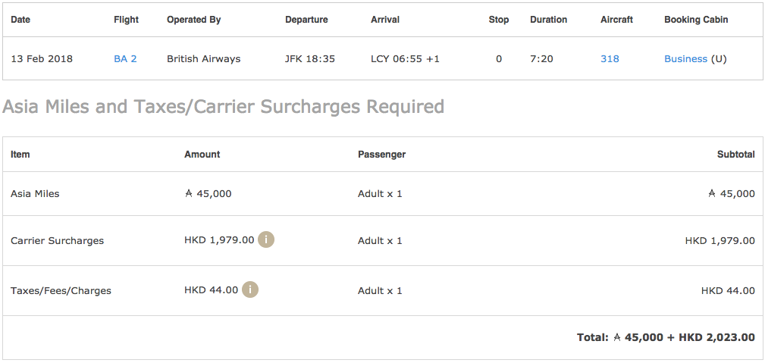Click the Booking Cabin column header
Viewport: 765px width, 363px height.
(x=695, y=20)
